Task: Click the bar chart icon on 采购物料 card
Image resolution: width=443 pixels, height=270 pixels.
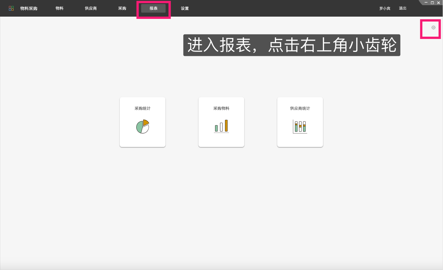Action: point(221,126)
